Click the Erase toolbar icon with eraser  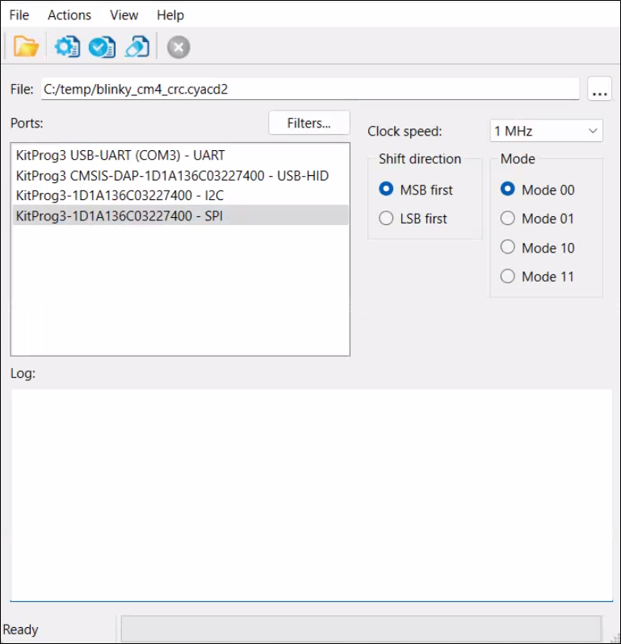pyautogui.click(x=137, y=47)
